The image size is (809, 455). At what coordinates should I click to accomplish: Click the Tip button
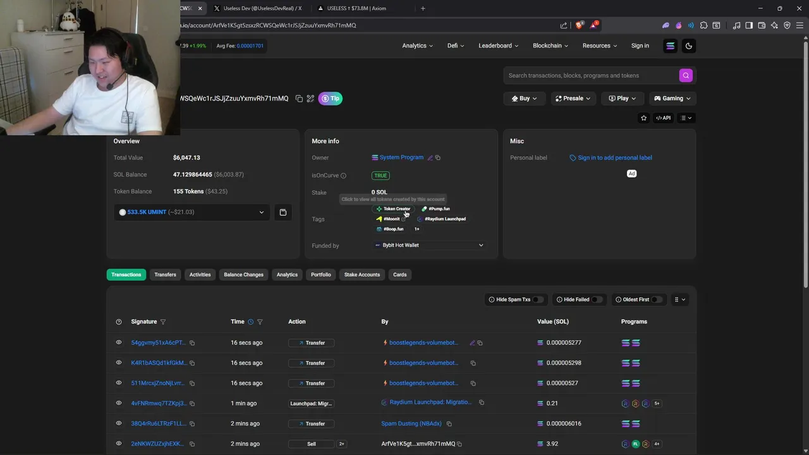click(x=330, y=99)
